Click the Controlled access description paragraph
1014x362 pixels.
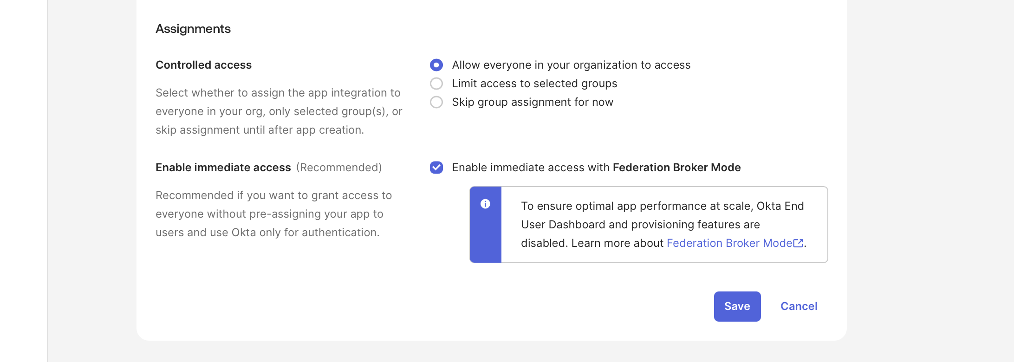(279, 111)
